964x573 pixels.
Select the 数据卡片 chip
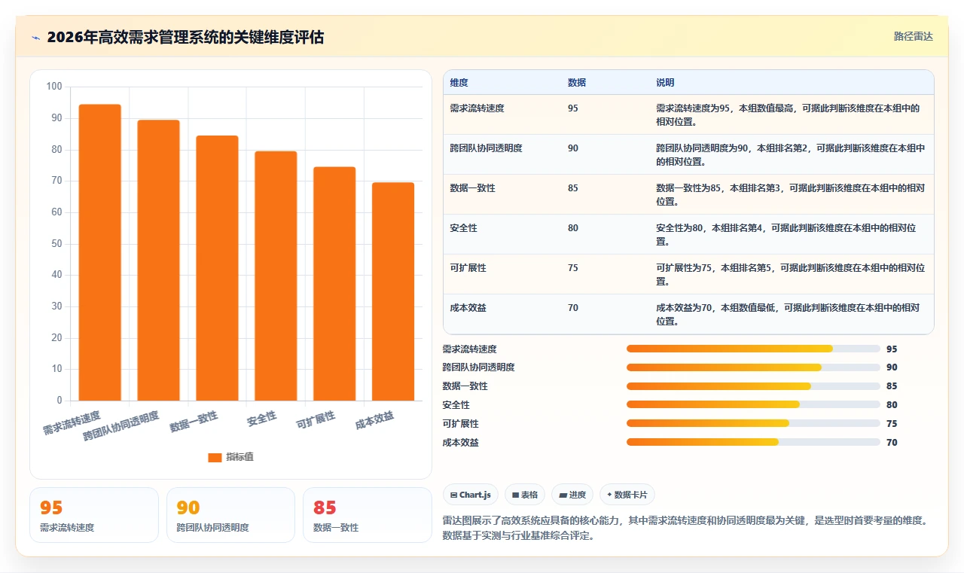[627, 495]
